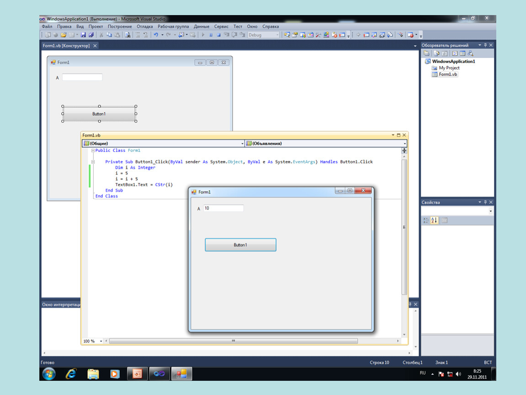The height and width of the screenshot is (395, 526).
Task: Click the Class Diagram icon in Solution Explorer
Action: tap(471, 53)
